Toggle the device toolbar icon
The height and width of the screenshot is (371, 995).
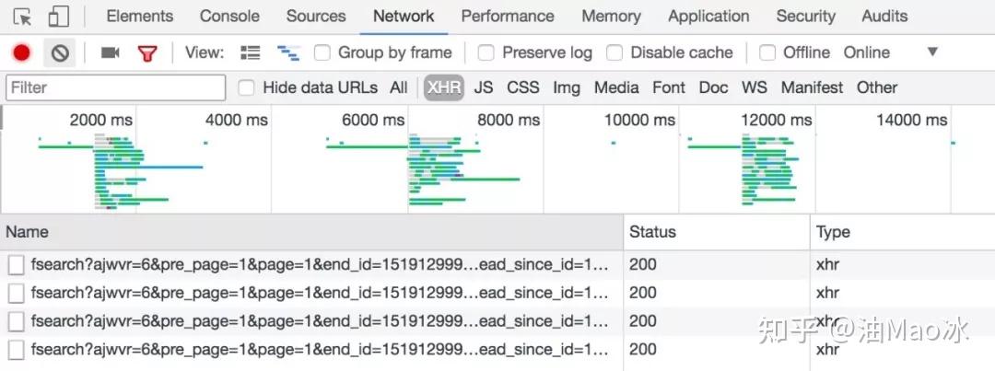pyautogui.click(x=58, y=17)
